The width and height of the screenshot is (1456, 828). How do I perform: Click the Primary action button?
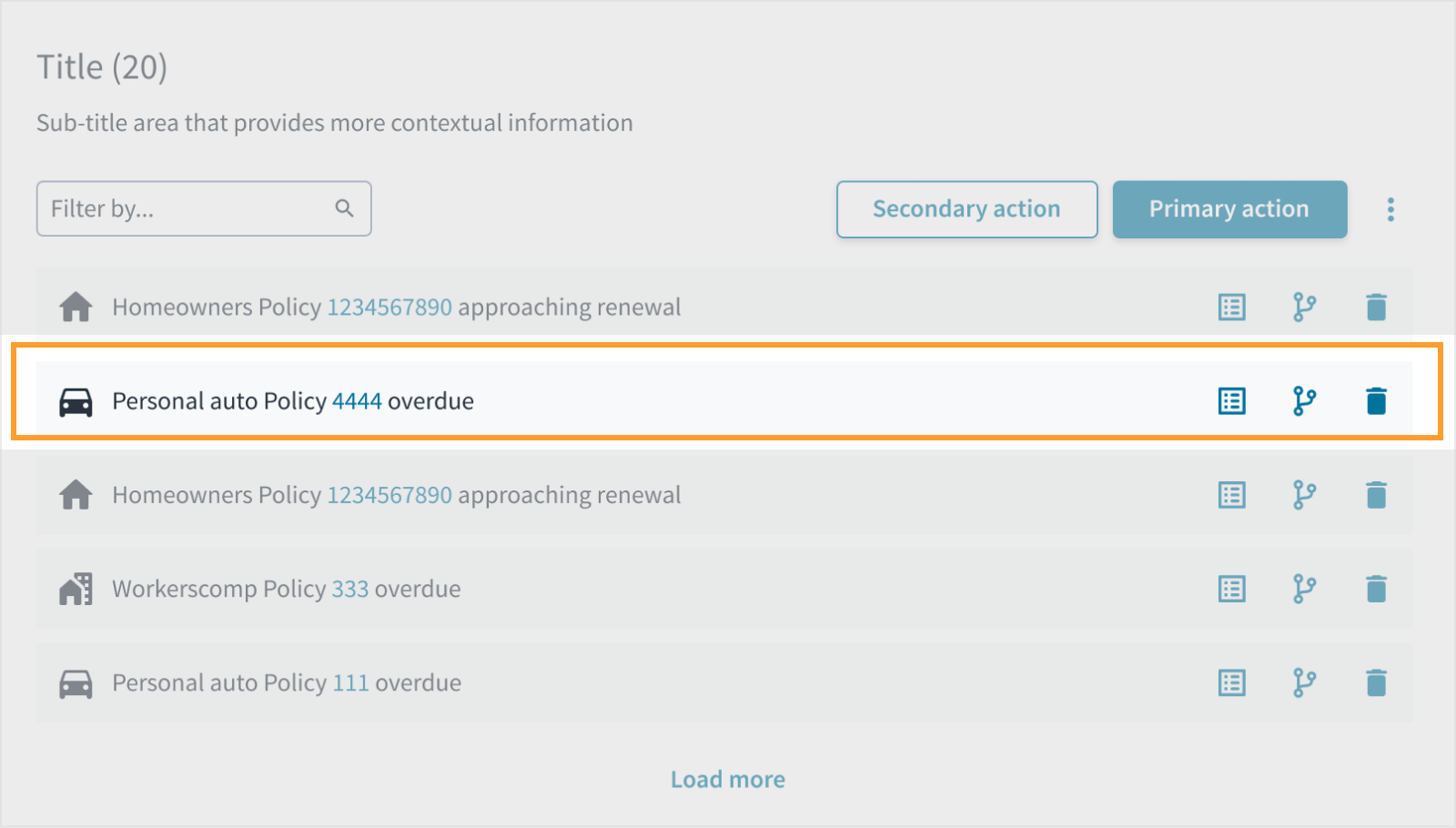tap(1229, 209)
